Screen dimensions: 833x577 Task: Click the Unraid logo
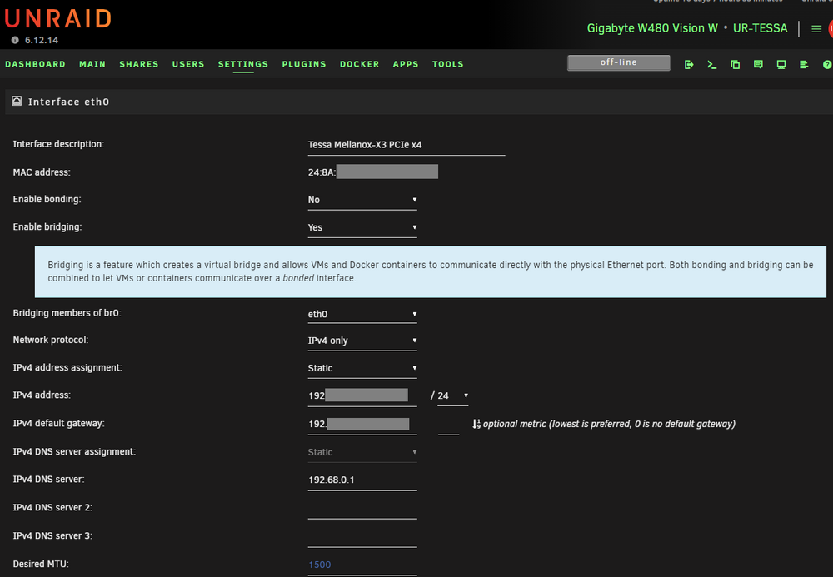[x=58, y=18]
